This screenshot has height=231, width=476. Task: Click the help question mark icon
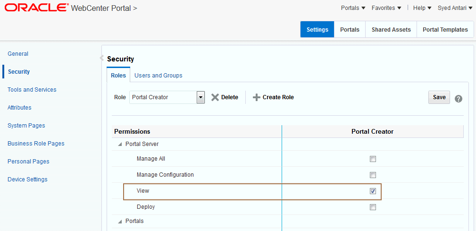tap(458, 99)
